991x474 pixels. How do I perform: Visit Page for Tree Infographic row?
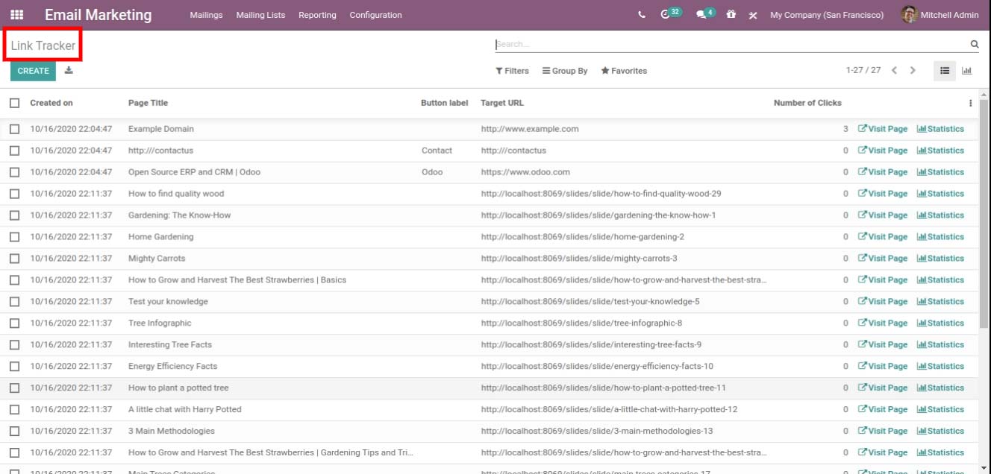883,323
